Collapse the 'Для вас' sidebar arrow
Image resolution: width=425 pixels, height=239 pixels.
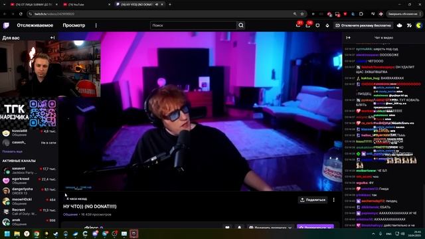[x=52, y=38]
